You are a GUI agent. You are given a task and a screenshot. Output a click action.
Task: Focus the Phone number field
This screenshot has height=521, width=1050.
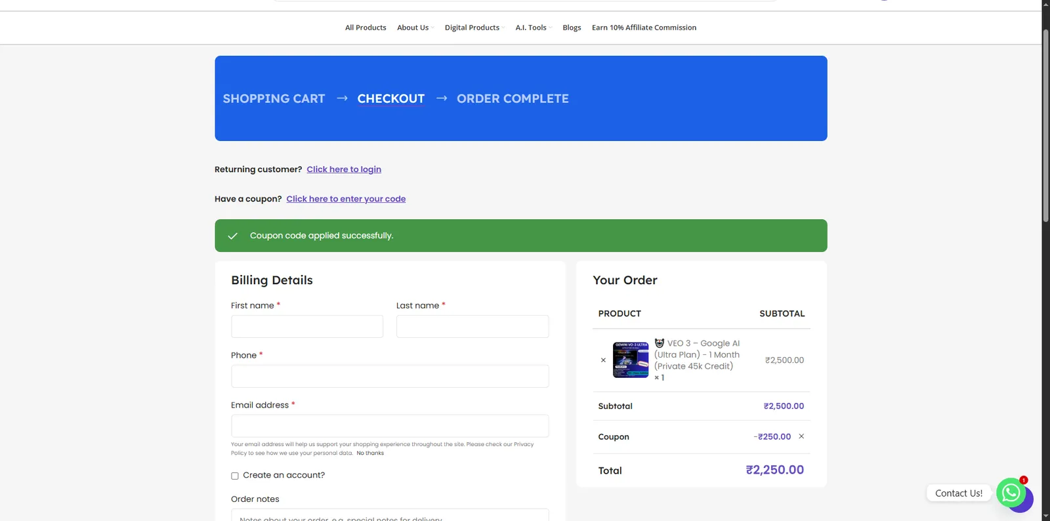coord(390,376)
